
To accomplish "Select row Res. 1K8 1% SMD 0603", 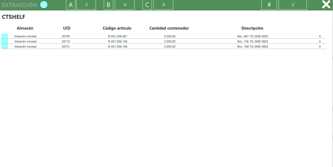I will coord(252,47).
